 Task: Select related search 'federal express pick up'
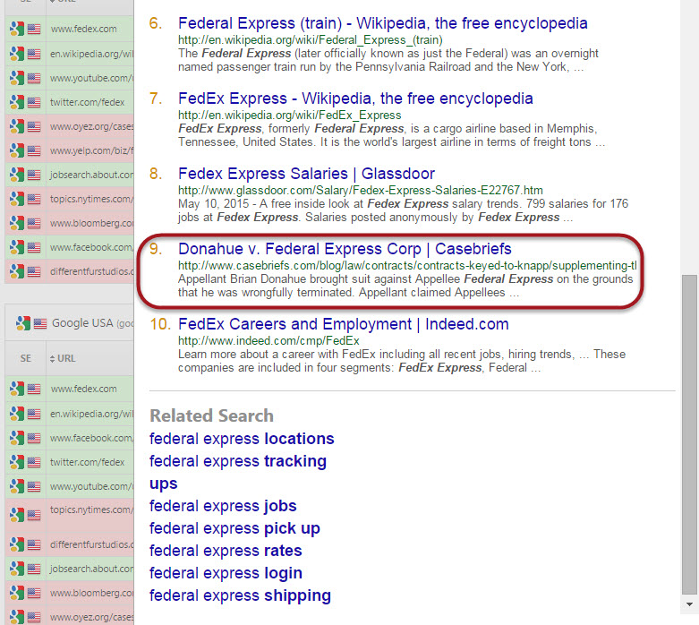[234, 528]
